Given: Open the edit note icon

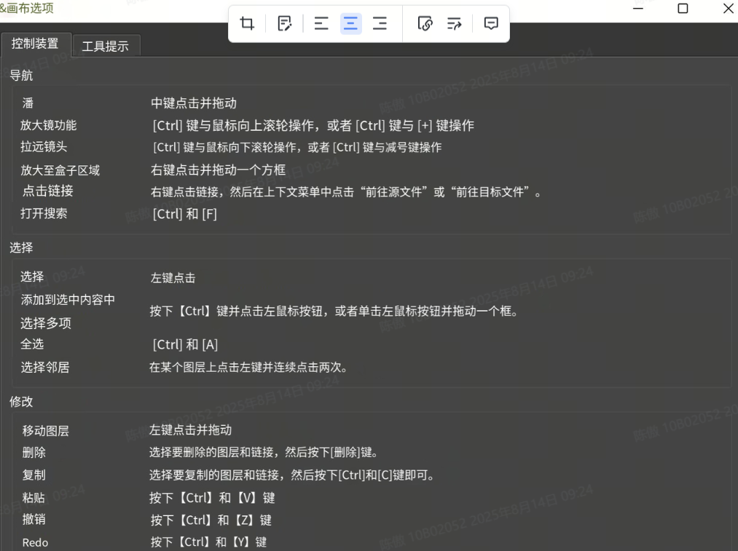Looking at the screenshot, I should pyautogui.click(x=284, y=23).
